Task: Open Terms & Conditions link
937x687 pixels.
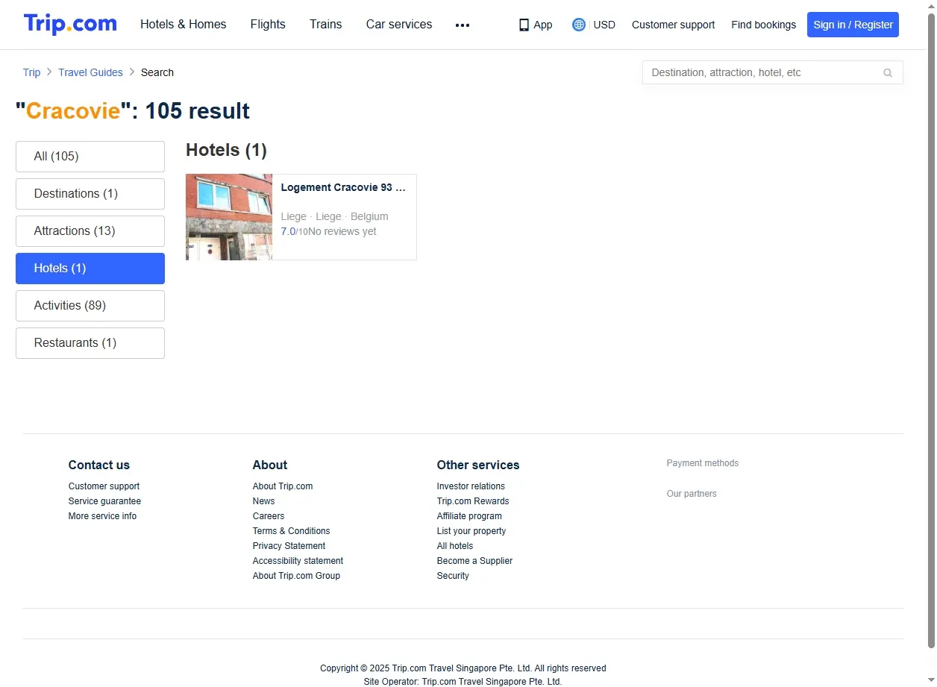Action: click(291, 531)
